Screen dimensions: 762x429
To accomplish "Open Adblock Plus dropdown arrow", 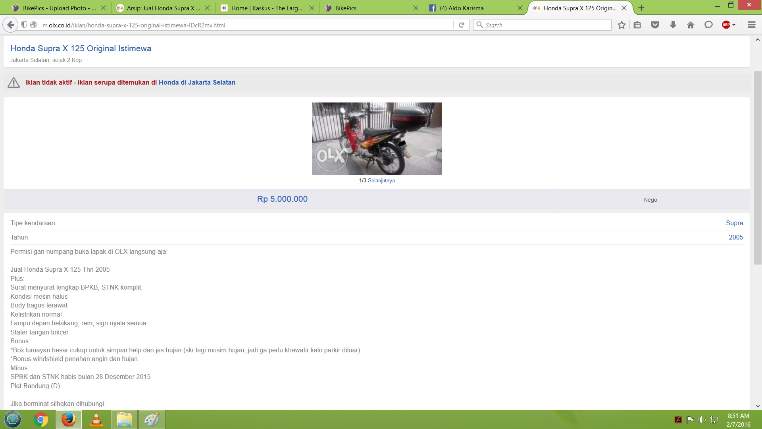I will [734, 25].
